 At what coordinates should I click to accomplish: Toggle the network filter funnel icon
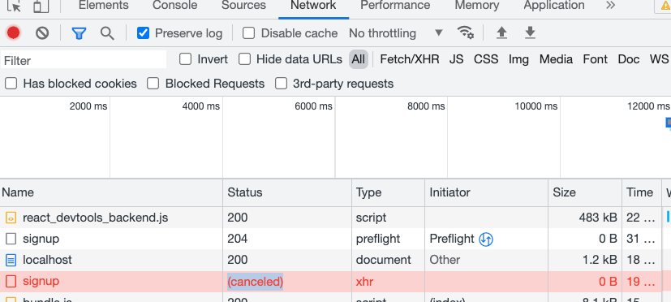(x=80, y=33)
